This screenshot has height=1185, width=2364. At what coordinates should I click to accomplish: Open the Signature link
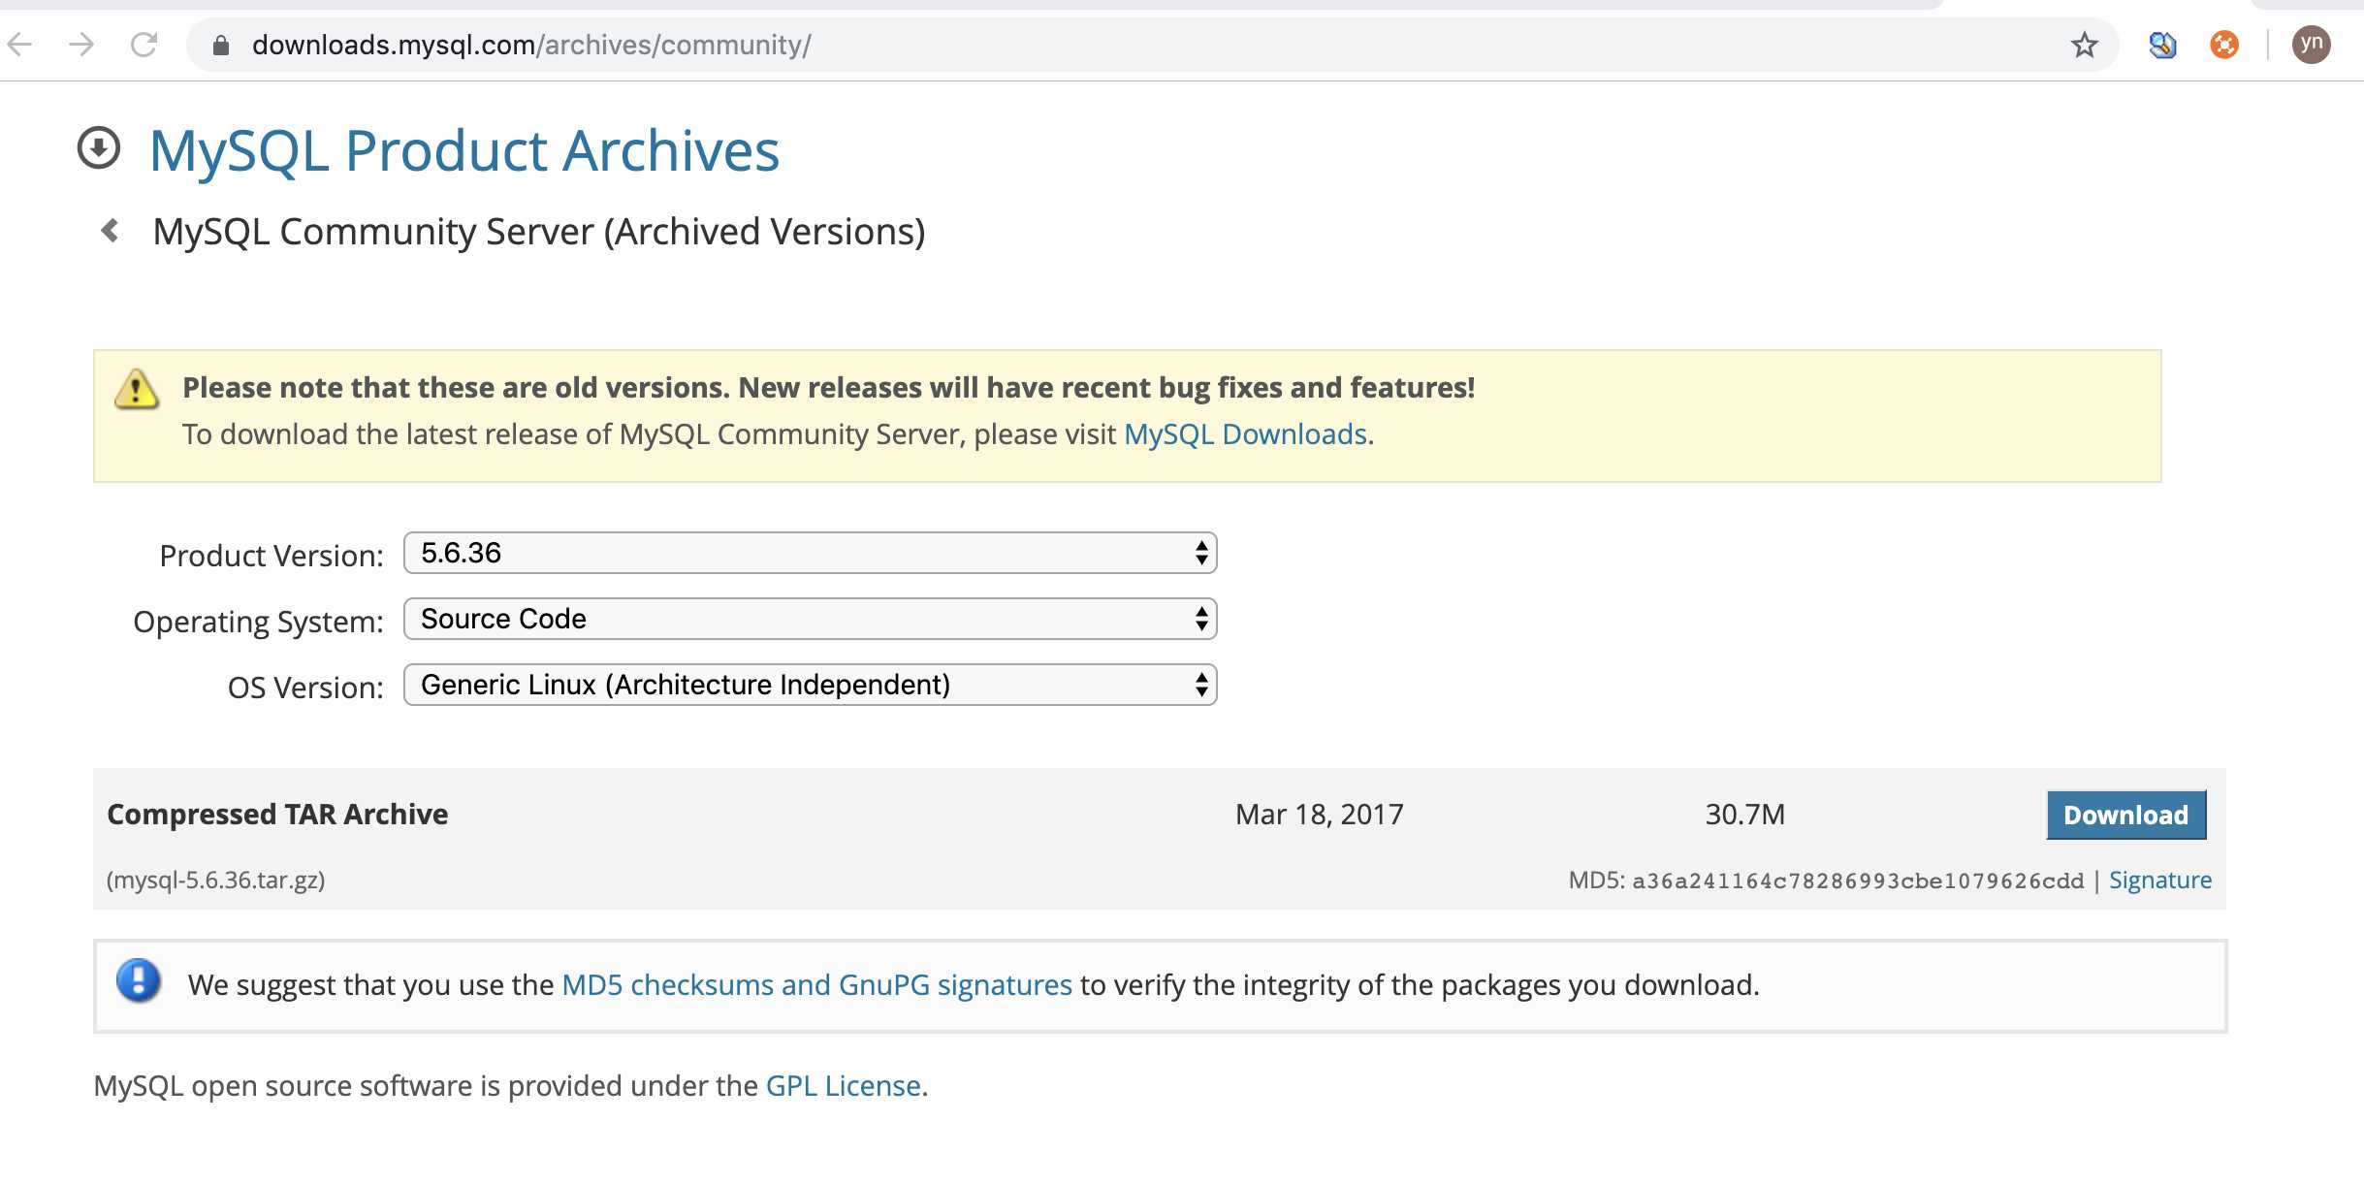[2160, 880]
